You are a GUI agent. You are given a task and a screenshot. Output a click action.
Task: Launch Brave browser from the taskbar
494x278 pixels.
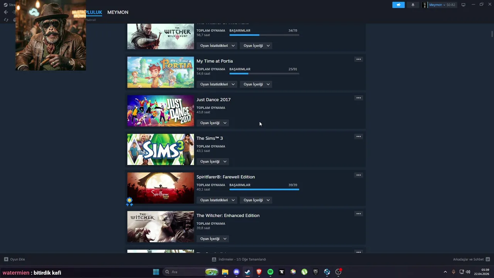pos(259,272)
